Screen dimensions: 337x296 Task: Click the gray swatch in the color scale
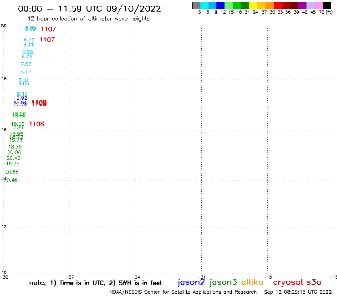tap(196, 5)
